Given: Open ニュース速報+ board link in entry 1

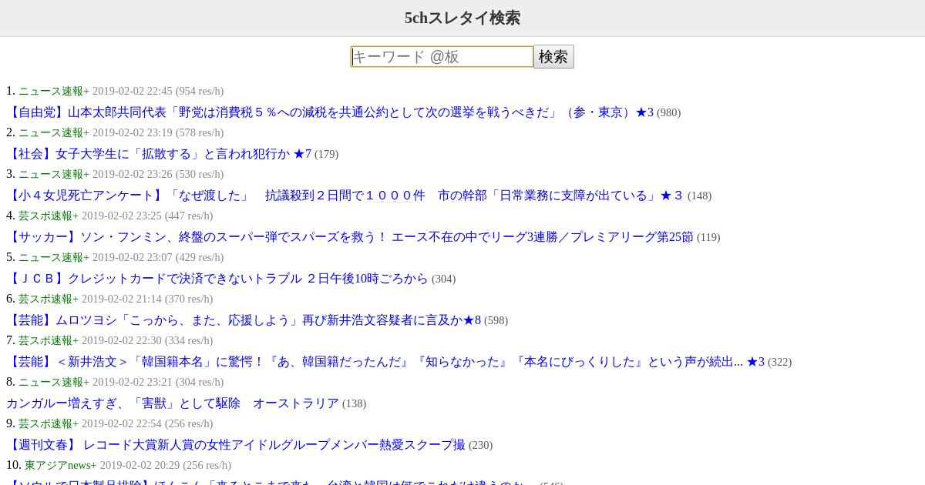Looking at the screenshot, I should (54, 91).
